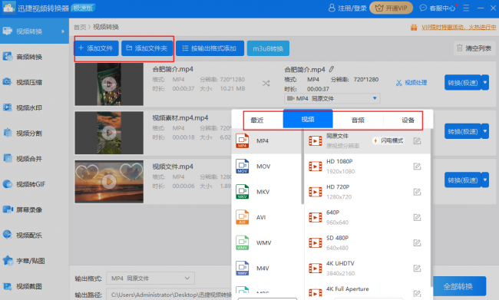Click 清空列表 button
Viewport: 499px width, 300px height.
pyautogui.click(x=474, y=48)
